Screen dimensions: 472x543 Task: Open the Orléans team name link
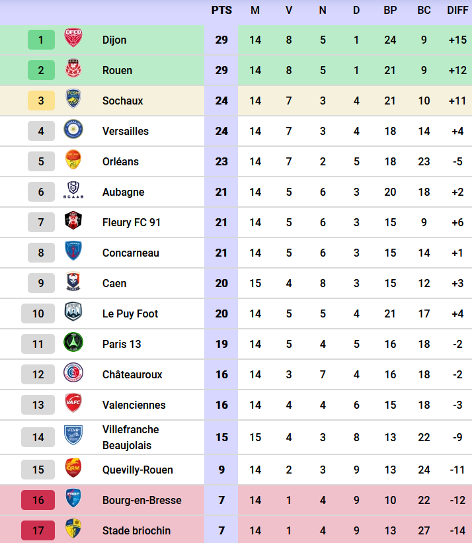coord(120,161)
